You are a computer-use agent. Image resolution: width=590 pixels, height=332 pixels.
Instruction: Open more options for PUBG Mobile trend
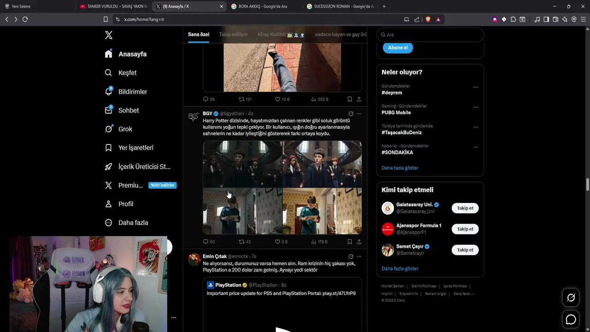click(476, 107)
